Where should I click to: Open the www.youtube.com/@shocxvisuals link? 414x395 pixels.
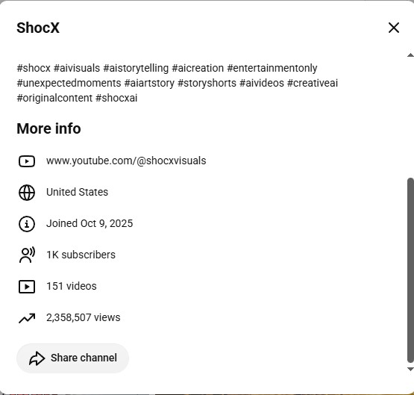pos(126,161)
